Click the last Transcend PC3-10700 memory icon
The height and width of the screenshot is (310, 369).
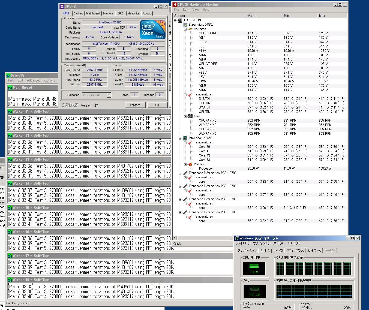pos(185,212)
